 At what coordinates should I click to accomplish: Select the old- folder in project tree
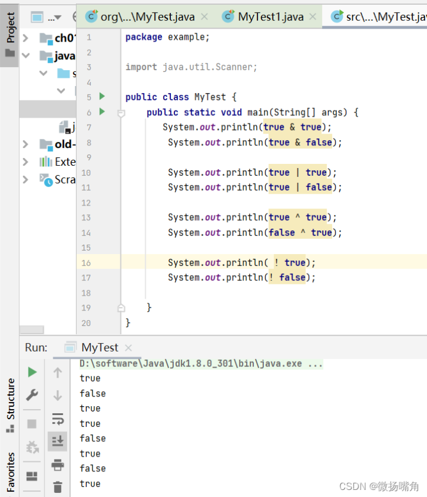[x=58, y=144]
